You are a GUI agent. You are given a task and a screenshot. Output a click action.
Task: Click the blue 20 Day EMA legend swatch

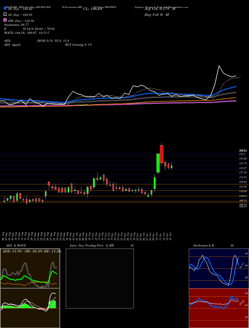(5, 8)
